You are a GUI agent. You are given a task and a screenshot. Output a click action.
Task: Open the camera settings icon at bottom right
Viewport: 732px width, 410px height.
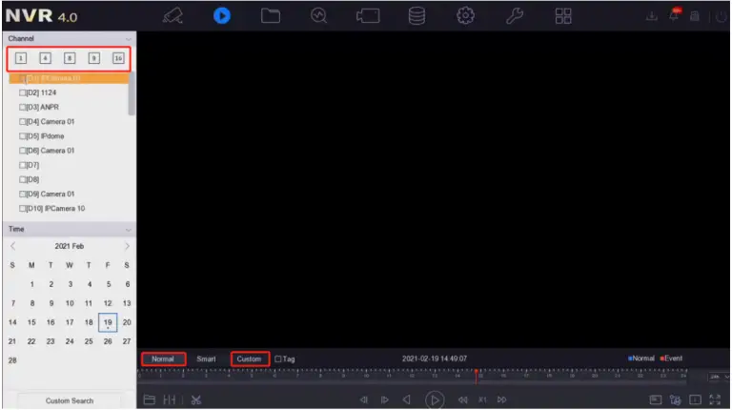675,400
